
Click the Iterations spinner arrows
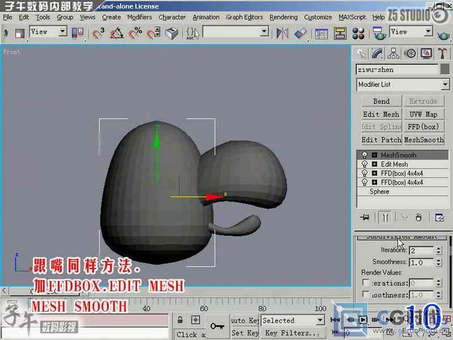438,250
